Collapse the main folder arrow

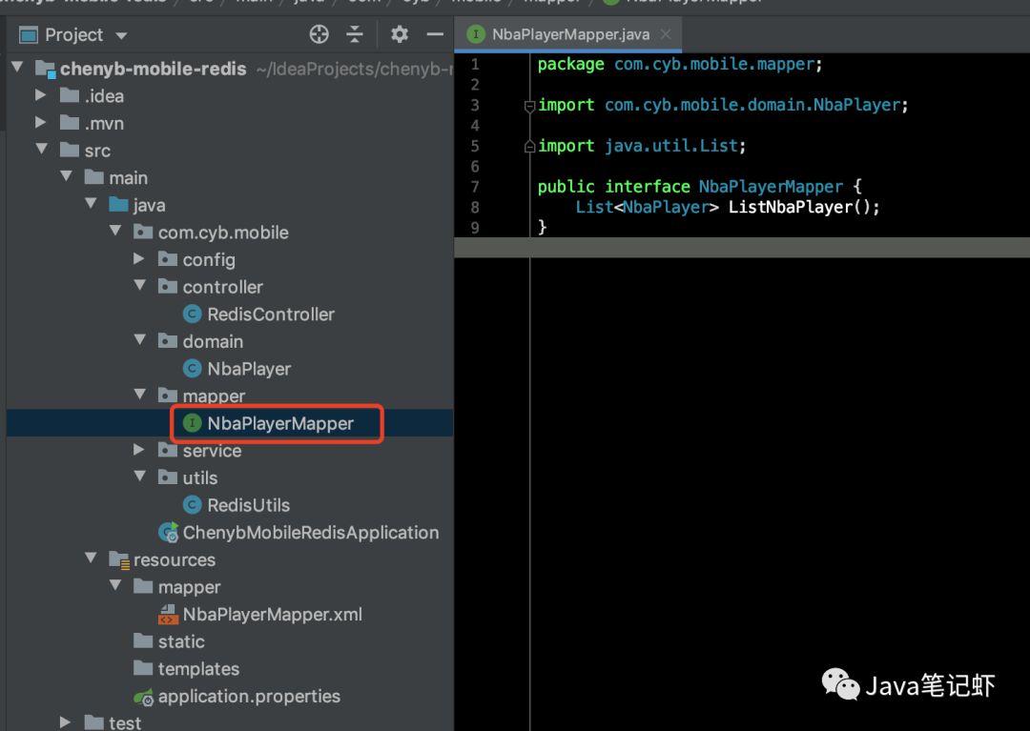67,176
